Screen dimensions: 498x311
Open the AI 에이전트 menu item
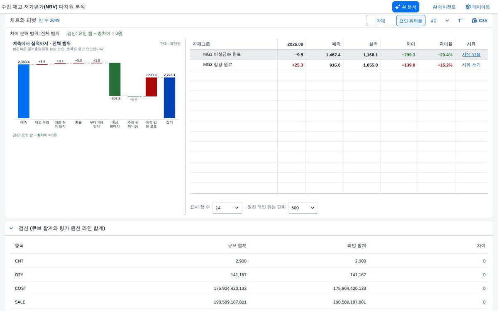tap(444, 7)
